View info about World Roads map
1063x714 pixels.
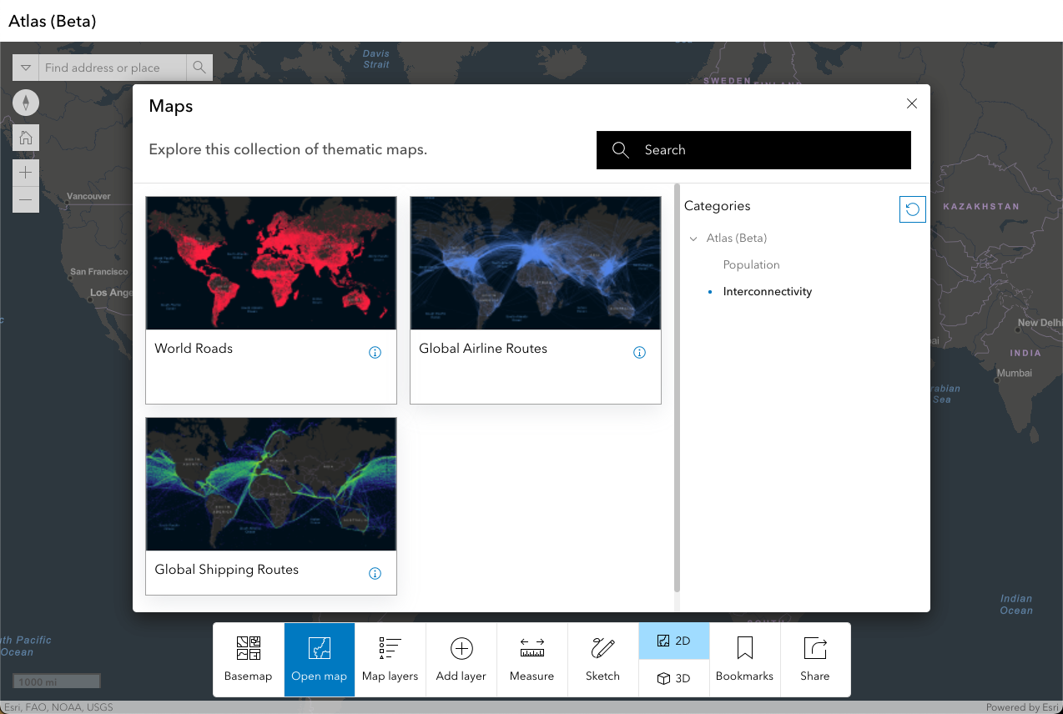click(374, 352)
